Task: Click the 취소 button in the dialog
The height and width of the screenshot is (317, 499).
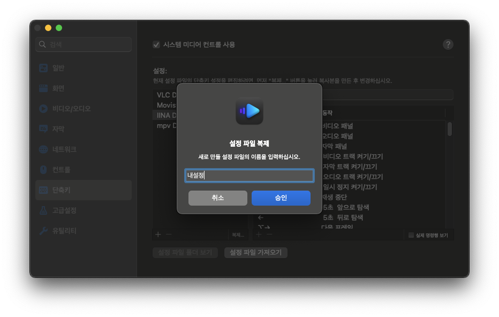Action: (218, 198)
